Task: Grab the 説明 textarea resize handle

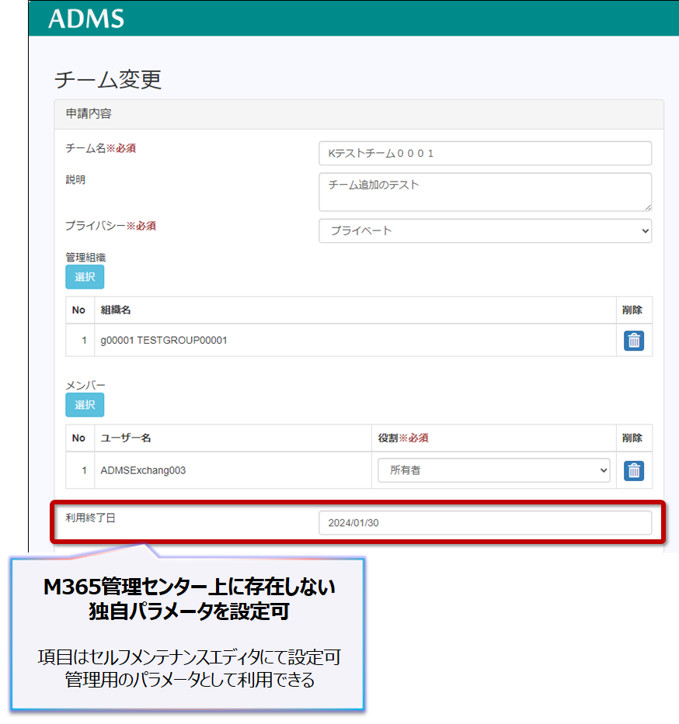Action: (x=647, y=206)
